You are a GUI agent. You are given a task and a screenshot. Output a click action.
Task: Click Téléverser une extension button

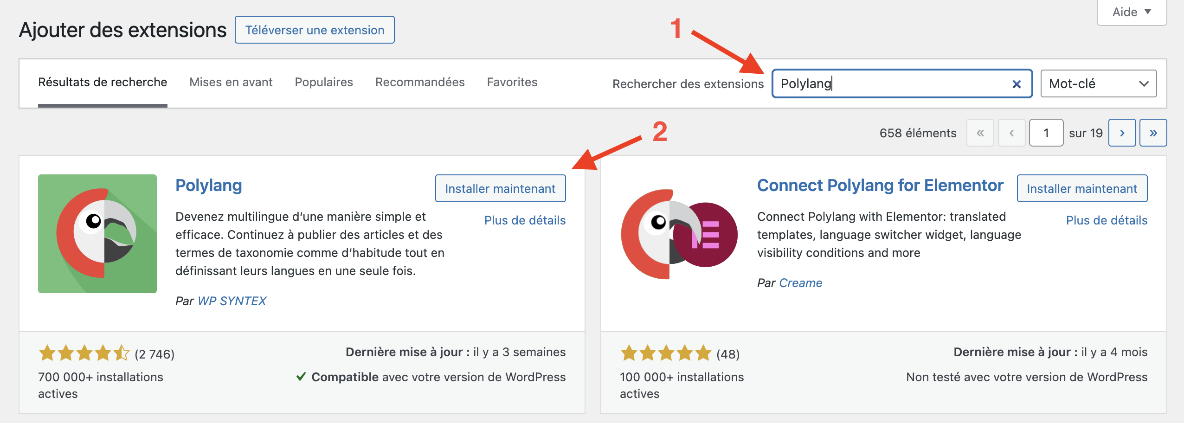click(315, 30)
